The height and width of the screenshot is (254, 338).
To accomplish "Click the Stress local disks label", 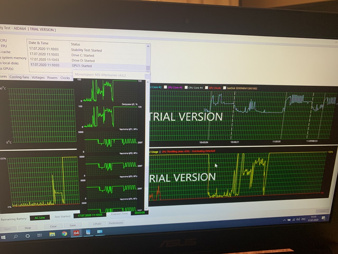I will coord(10,63).
